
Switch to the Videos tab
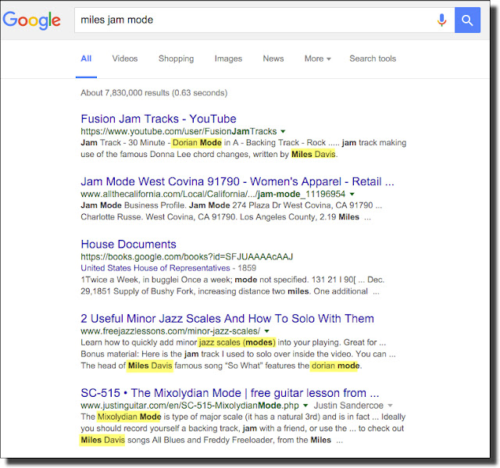pyautogui.click(x=125, y=59)
